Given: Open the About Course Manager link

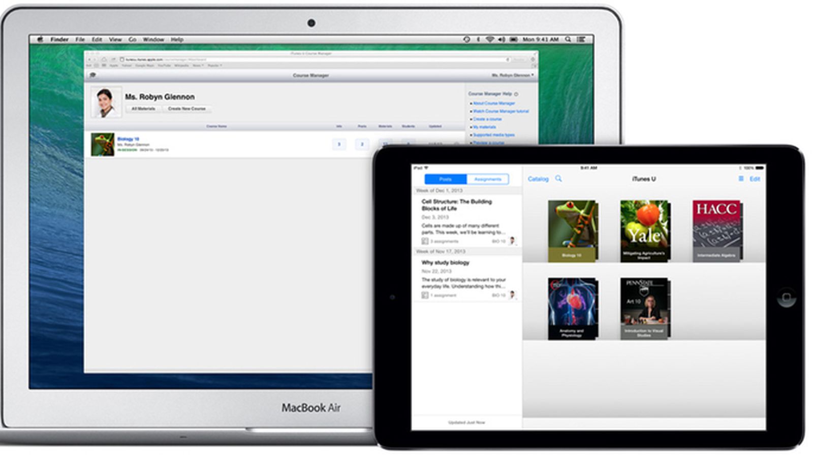Looking at the screenshot, I should coord(494,103).
